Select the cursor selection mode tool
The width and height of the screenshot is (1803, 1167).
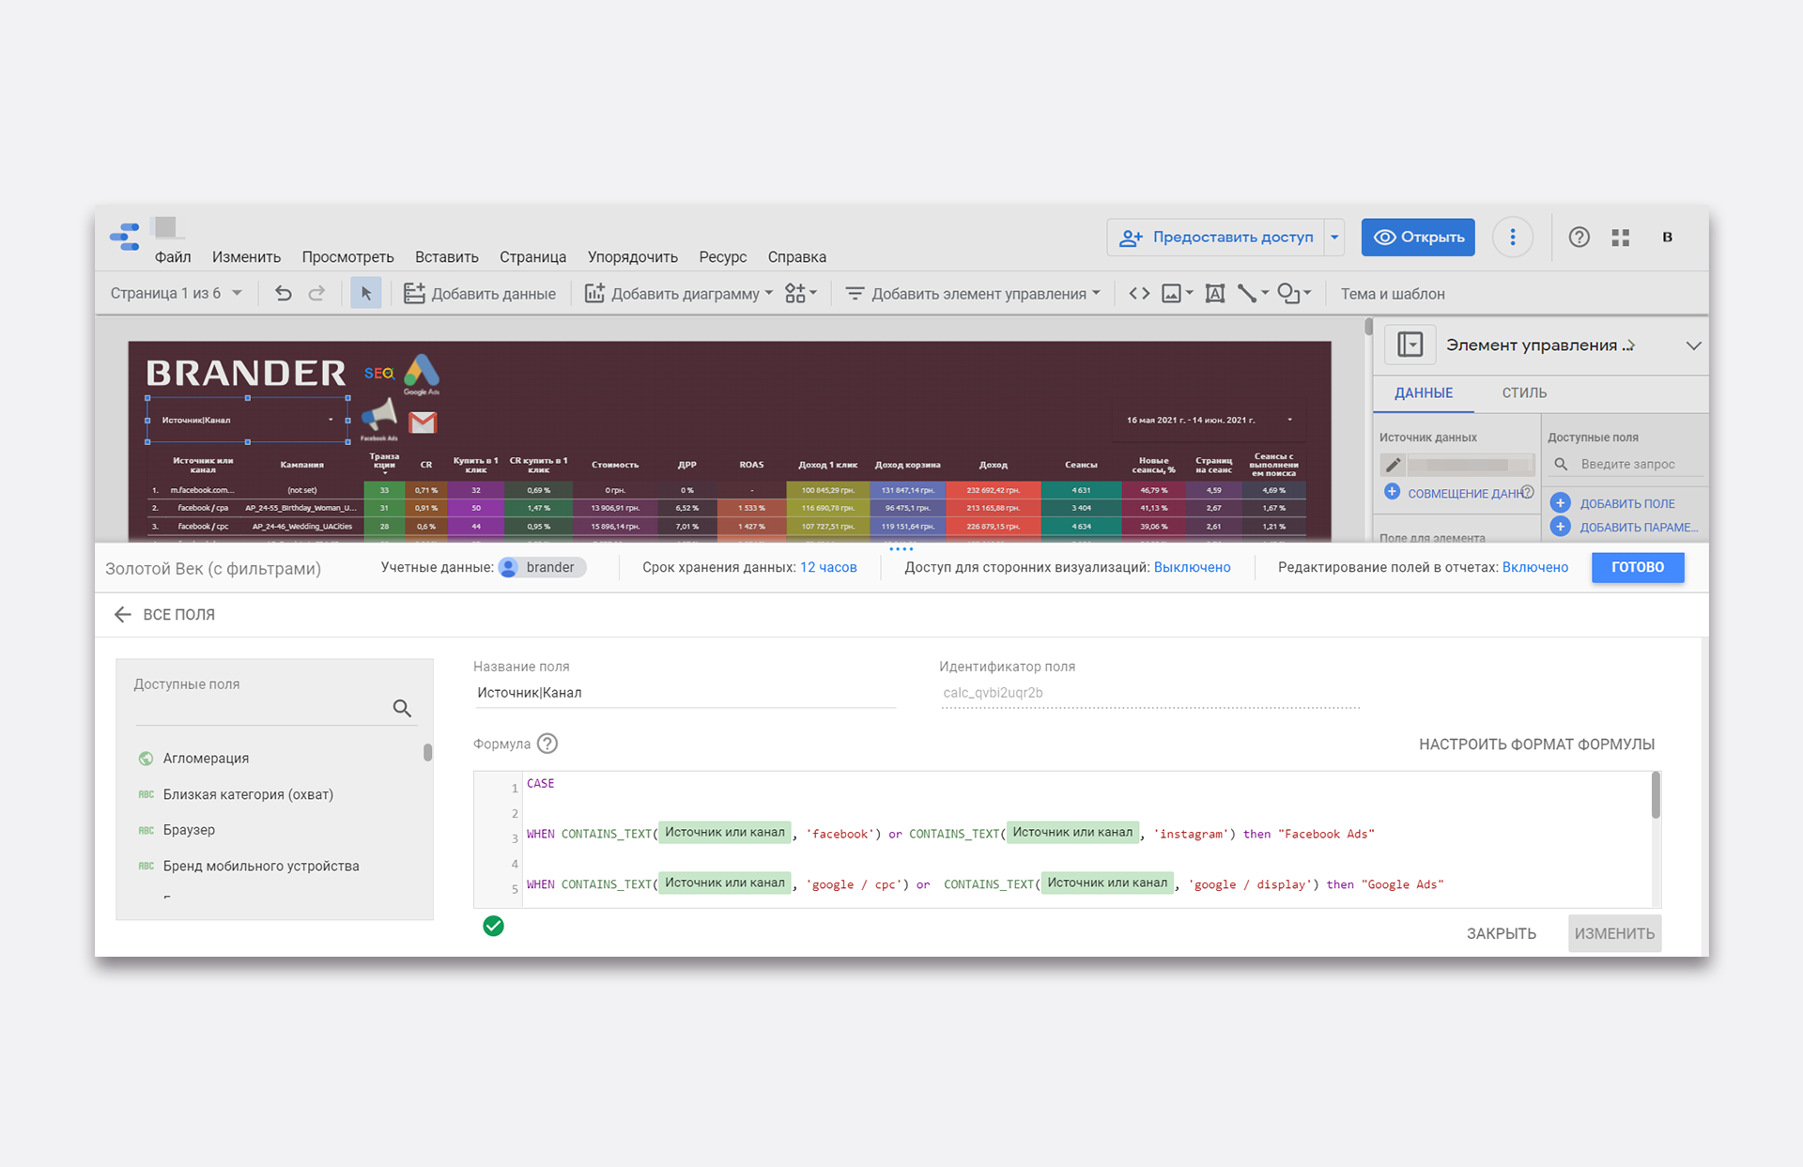pyautogui.click(x=366, y=294)
